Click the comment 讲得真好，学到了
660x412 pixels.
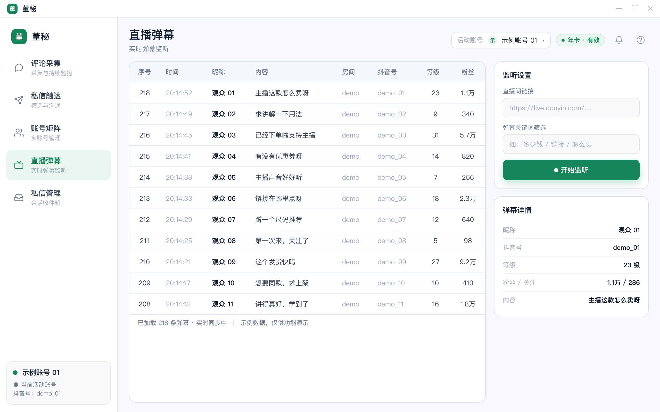[282, 304]
